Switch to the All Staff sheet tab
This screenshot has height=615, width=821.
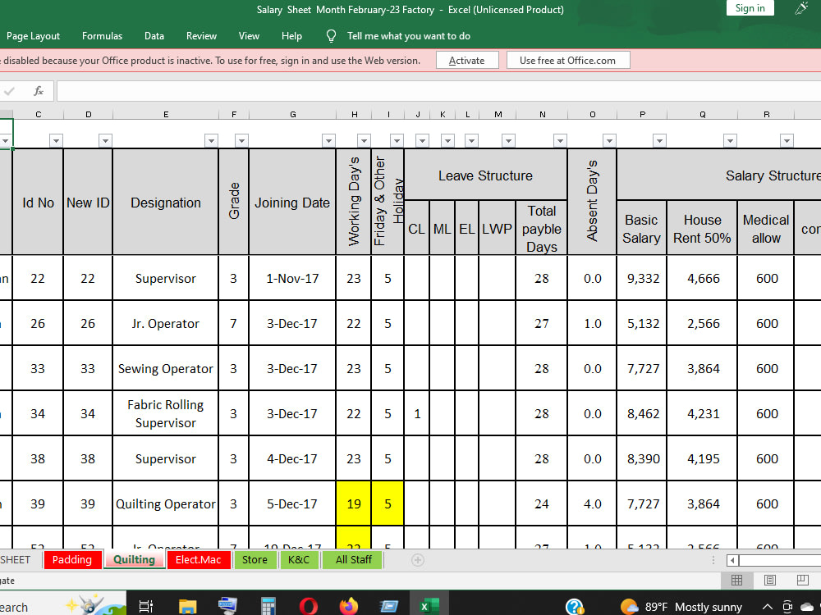pyautogui.click(x=353, y=559)
